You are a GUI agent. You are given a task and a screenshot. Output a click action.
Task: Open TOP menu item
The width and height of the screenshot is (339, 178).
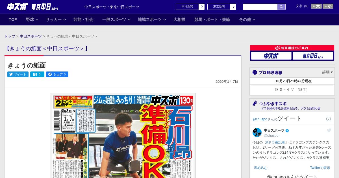point(13,19)
